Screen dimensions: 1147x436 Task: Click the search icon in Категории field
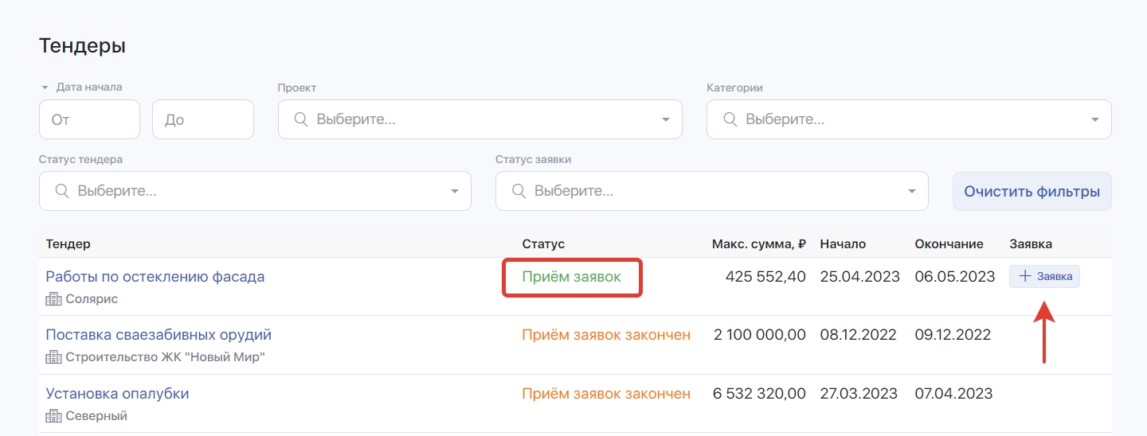(730, 119)
